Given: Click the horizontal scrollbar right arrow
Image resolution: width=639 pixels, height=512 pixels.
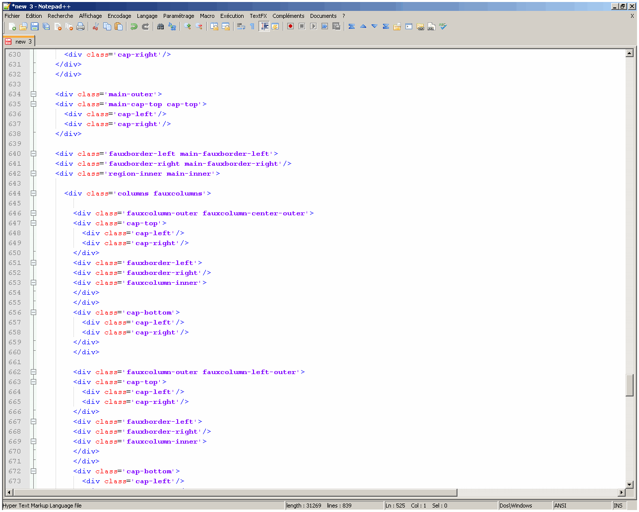Looking at the screenshot, I should tap(622, 493).
